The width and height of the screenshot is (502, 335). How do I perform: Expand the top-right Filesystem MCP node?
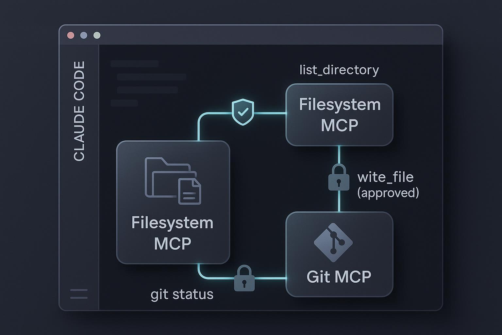point(340,115)
